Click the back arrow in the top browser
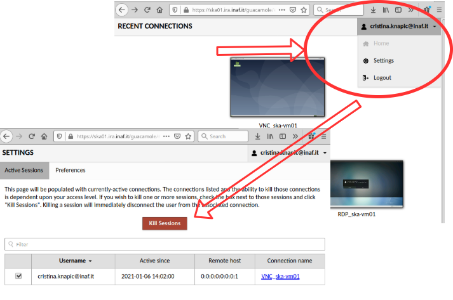453x300 pixels. tap(121, 10)
